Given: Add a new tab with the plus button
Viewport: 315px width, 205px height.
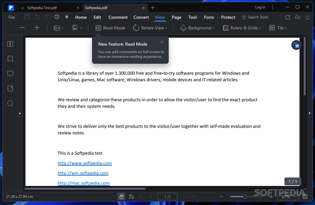Looking at the screenshot, I should [x=153, y=7].
